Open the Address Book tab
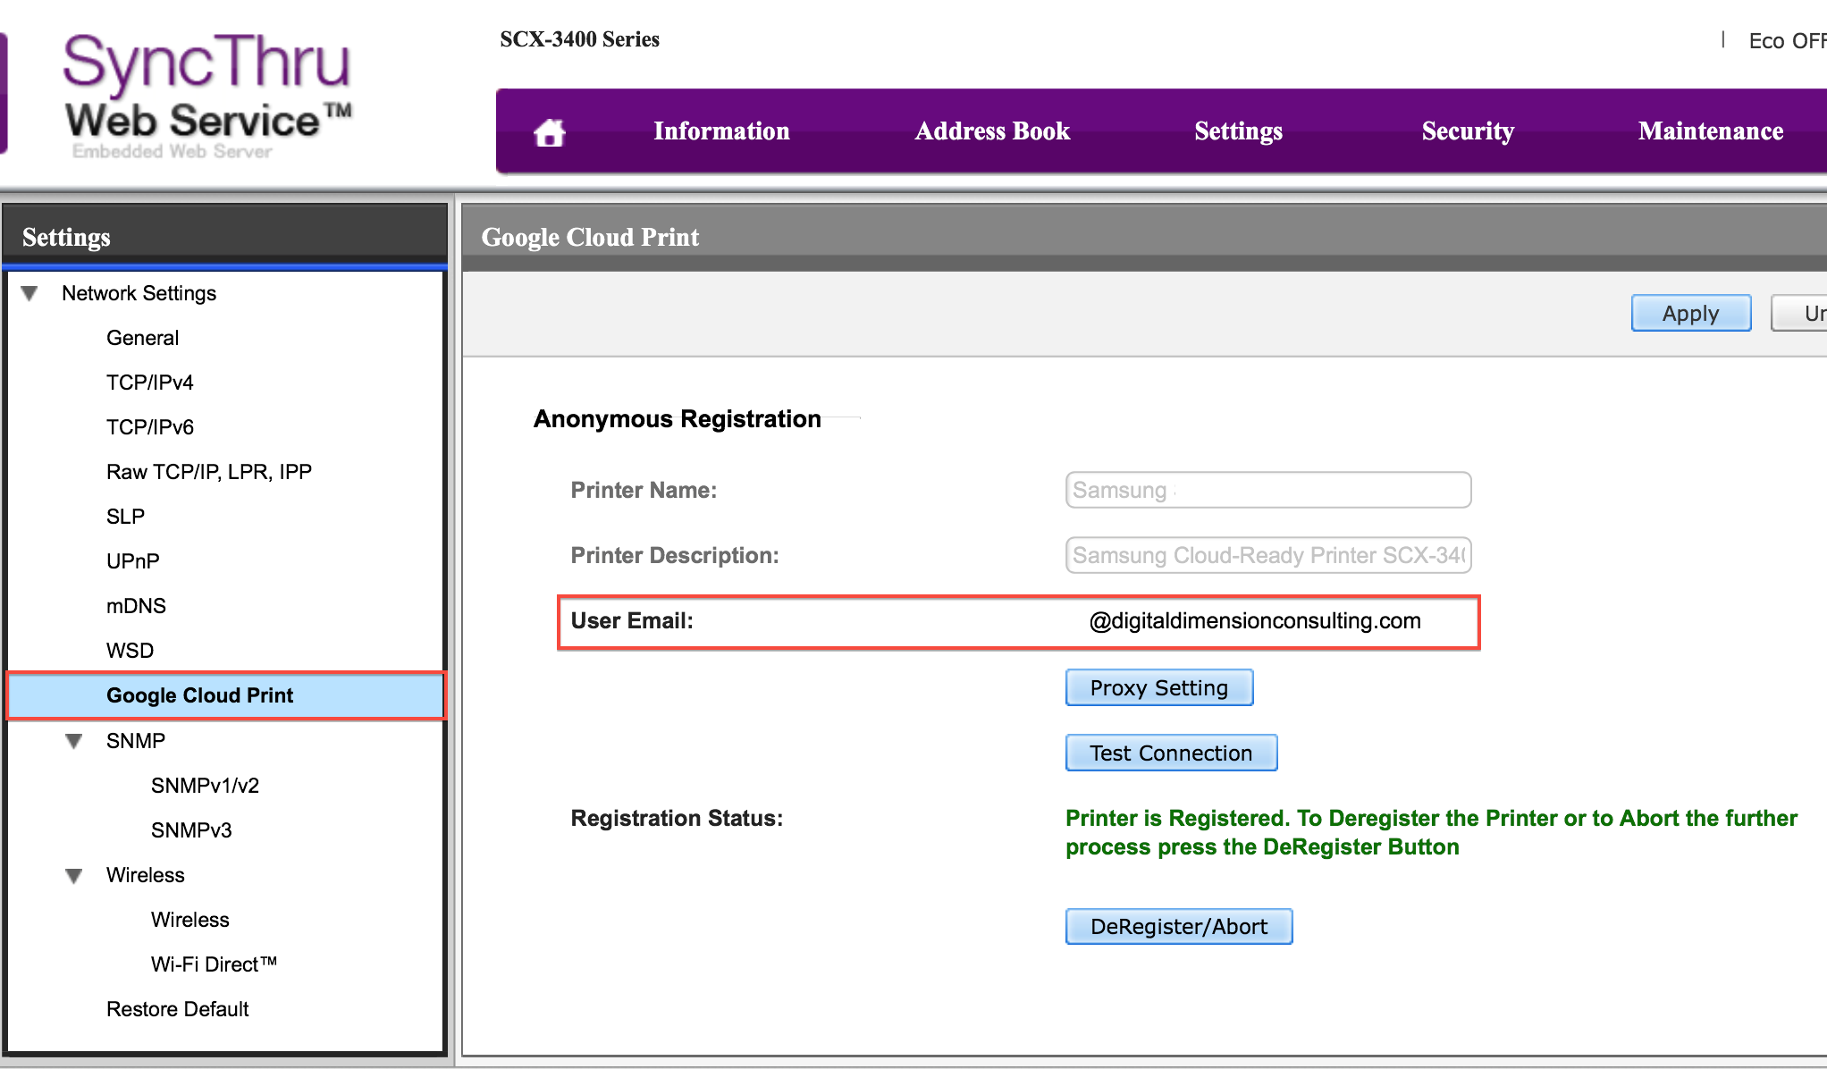The width and height of the screenshot is (1827, 1069). pyautogui.click(x=992, y=131)
